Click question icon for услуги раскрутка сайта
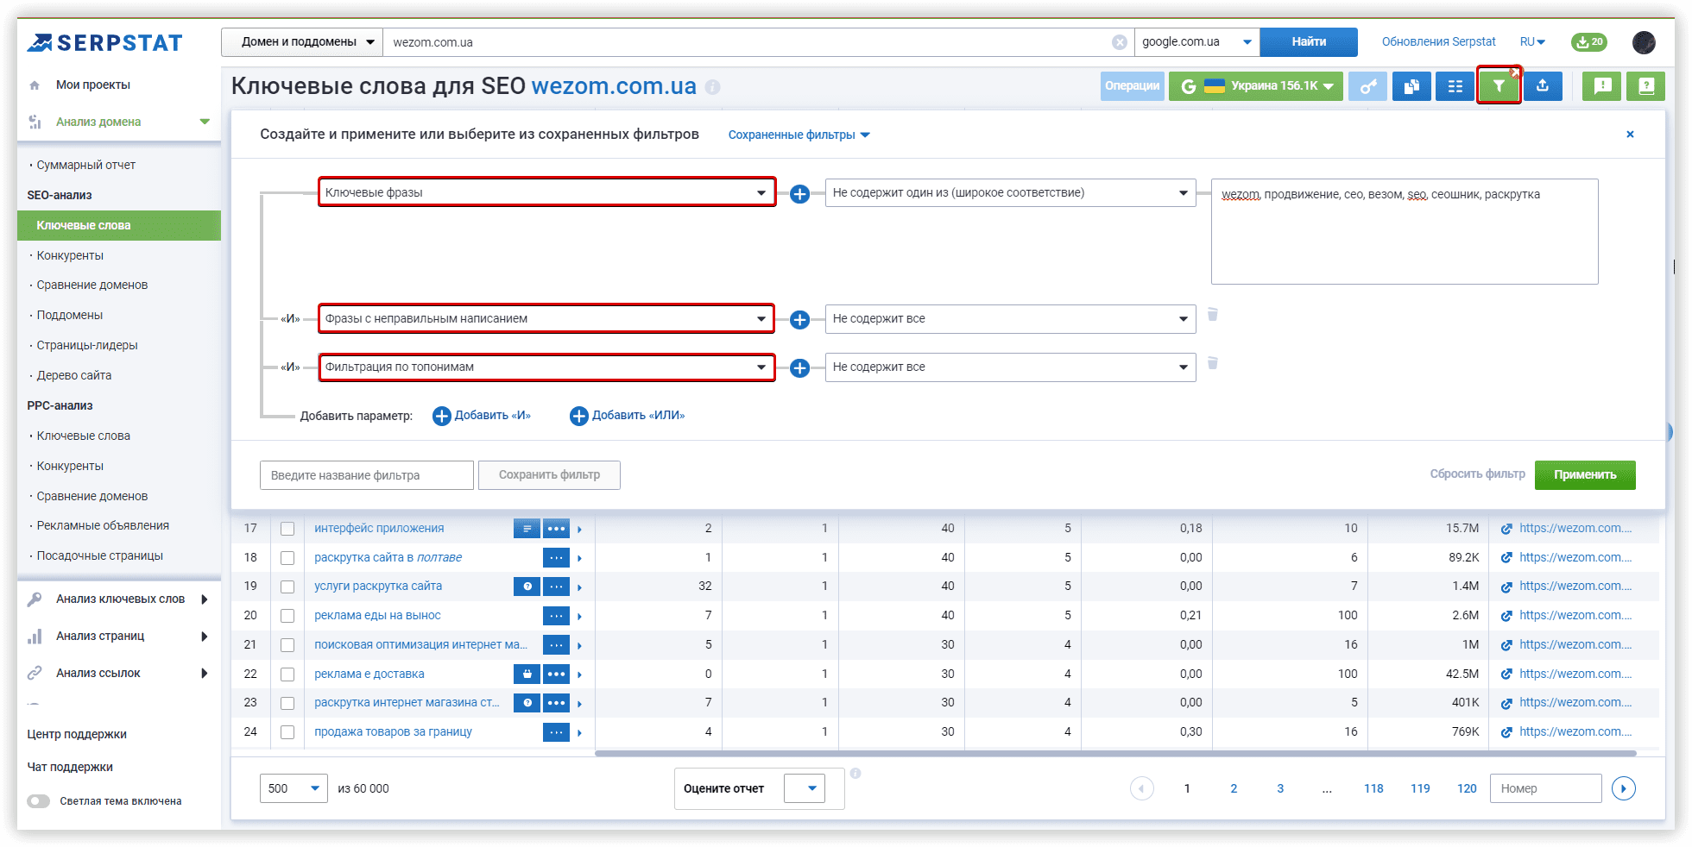The width and height of the screenshot is (1692, 847). (527, 587)
